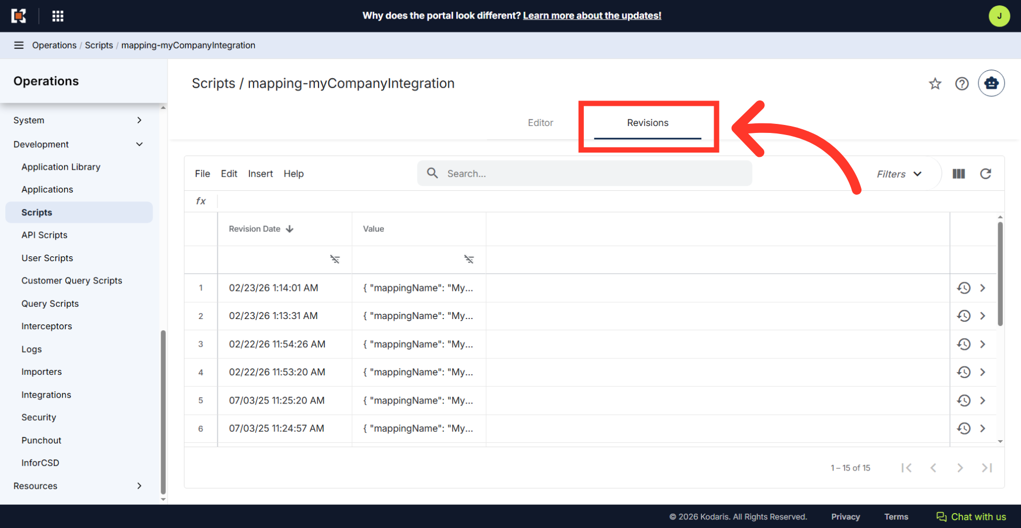Open details arrow for 07/03/25 11:24:57 AM row
The image size is (1021, 528).
983,428
